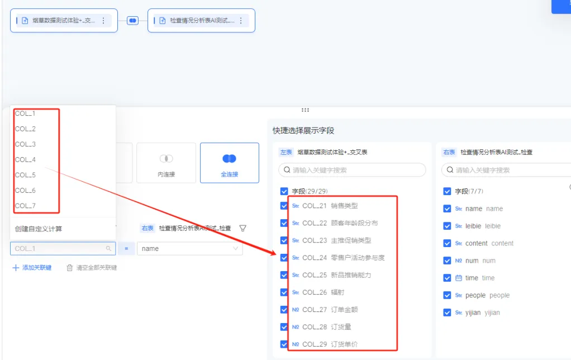571x360 pixels.
Task: Uncheck the content field checkbox
Action: (x=447, y=243)
